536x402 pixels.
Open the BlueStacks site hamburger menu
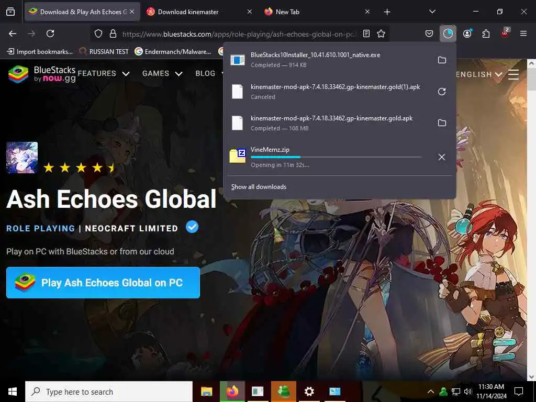click(x=513, y=74)
